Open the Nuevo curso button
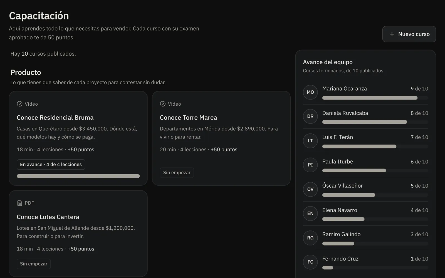445x278 pixels. pos(409,34)
